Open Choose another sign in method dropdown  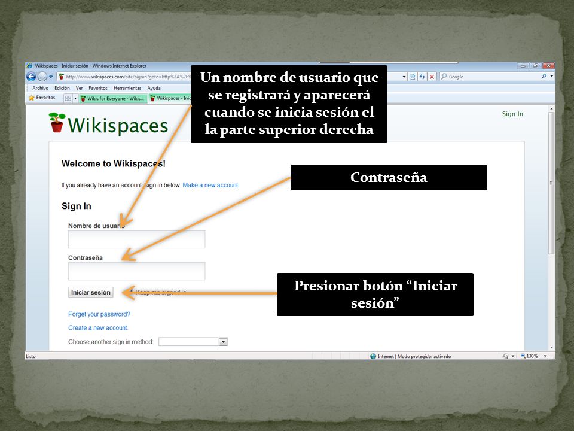tap(193, 342)
